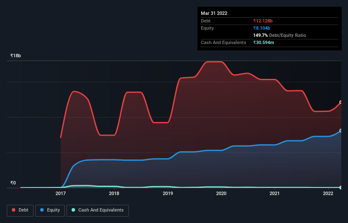Click the blue Equity endpoint marker
Screen dimensions: 348x223
click(x=341, y=131)
